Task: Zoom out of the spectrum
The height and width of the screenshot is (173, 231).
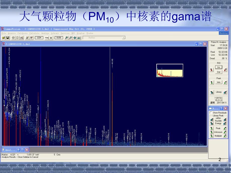Action: tap(71, 38)
